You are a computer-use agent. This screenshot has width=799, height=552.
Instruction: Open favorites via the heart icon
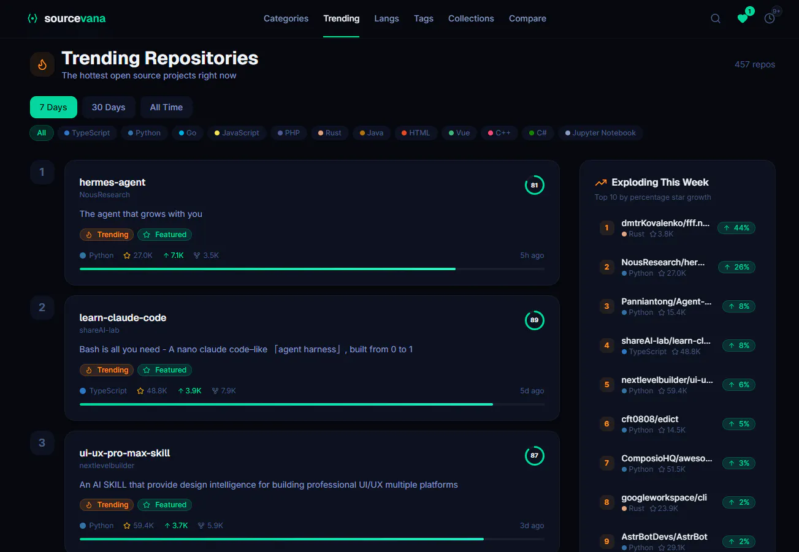743,18
